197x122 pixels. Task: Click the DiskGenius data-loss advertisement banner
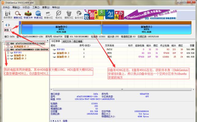point(131,15)
